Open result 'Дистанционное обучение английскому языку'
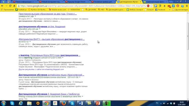 pos(51,75)
